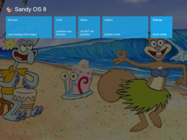The image size is (187, 140).
Task: Click 'plankton was blocked' text
Action: point(64,33)
